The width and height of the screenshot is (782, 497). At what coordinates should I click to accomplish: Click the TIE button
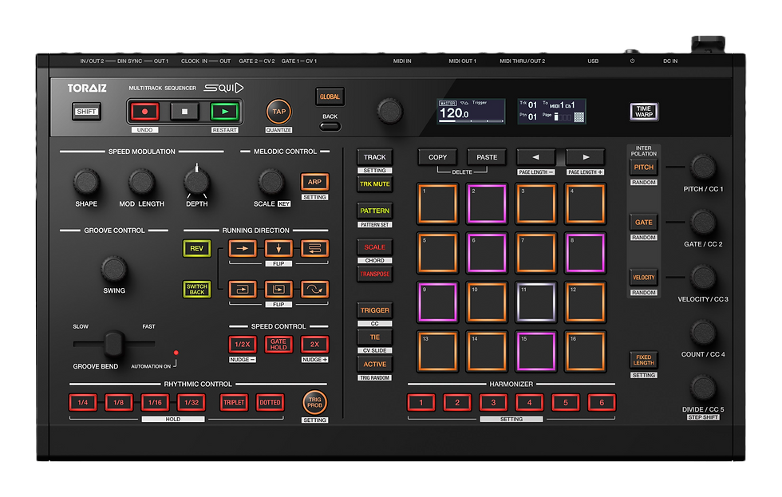(374, 337)
